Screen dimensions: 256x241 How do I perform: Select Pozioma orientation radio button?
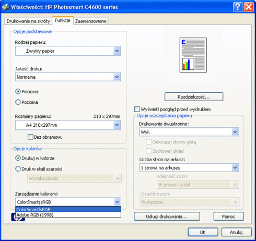pyautogui.click(x=18, y=102)
